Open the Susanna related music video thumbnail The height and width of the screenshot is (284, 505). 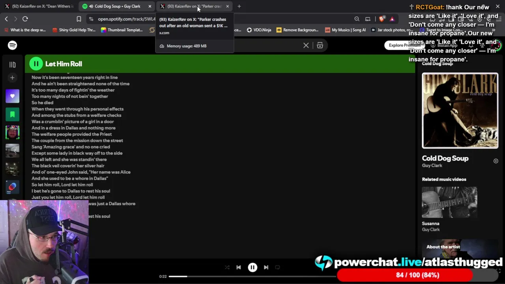(x=449, y=202)
